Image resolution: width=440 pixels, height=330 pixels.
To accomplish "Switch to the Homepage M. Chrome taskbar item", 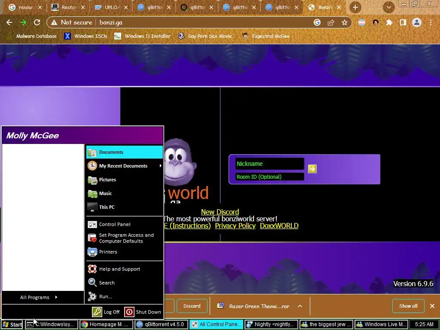I will 106,324.
